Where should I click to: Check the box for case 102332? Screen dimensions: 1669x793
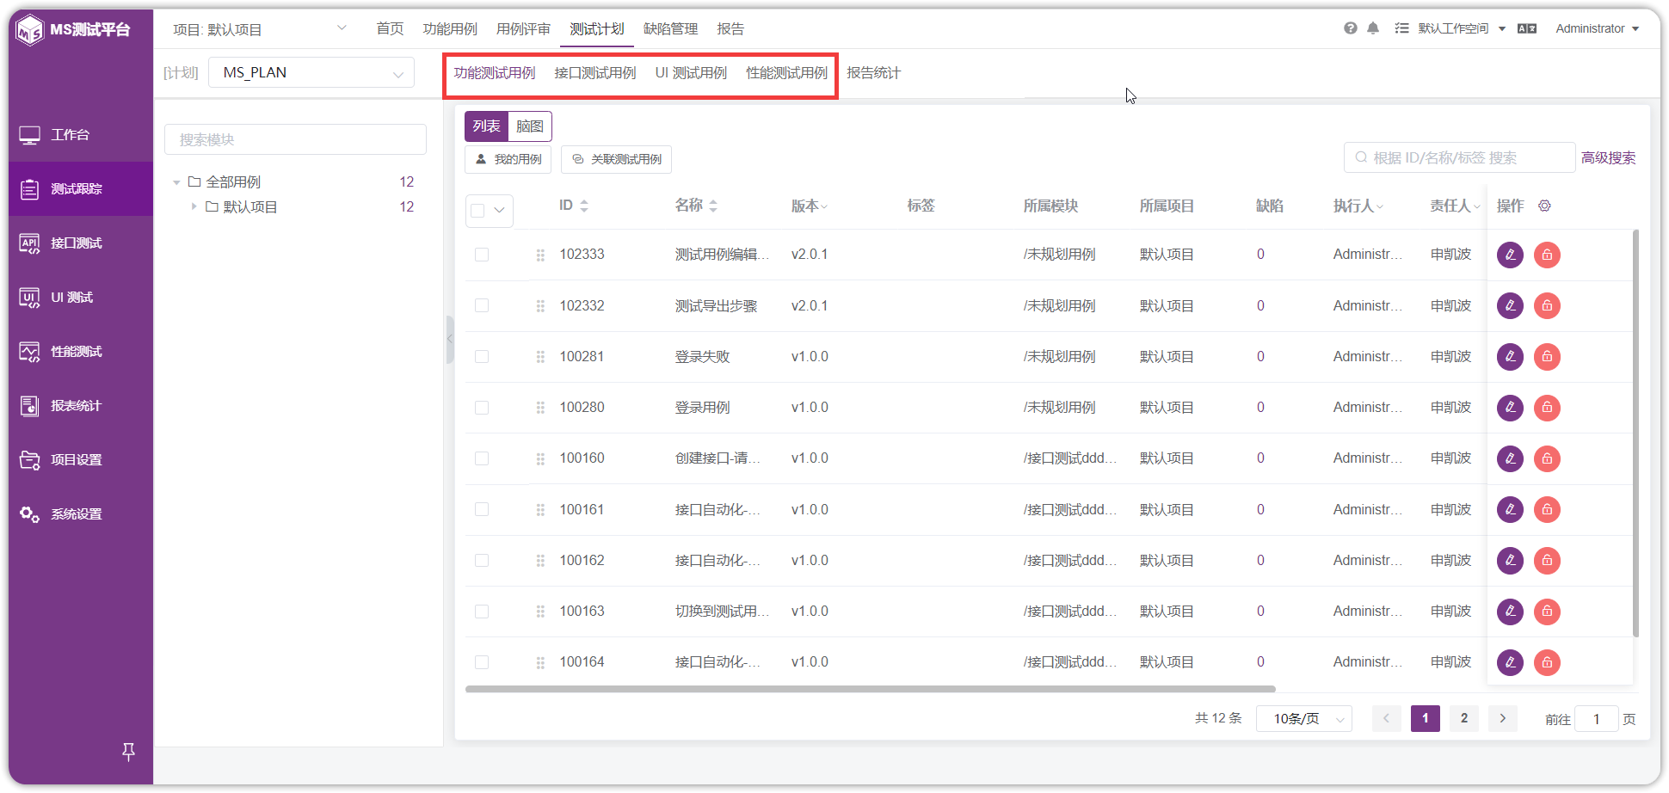coord(482,305)
